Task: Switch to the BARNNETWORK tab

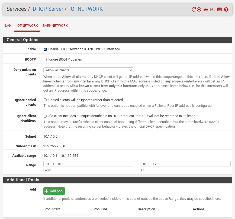Action: [55, 26]
